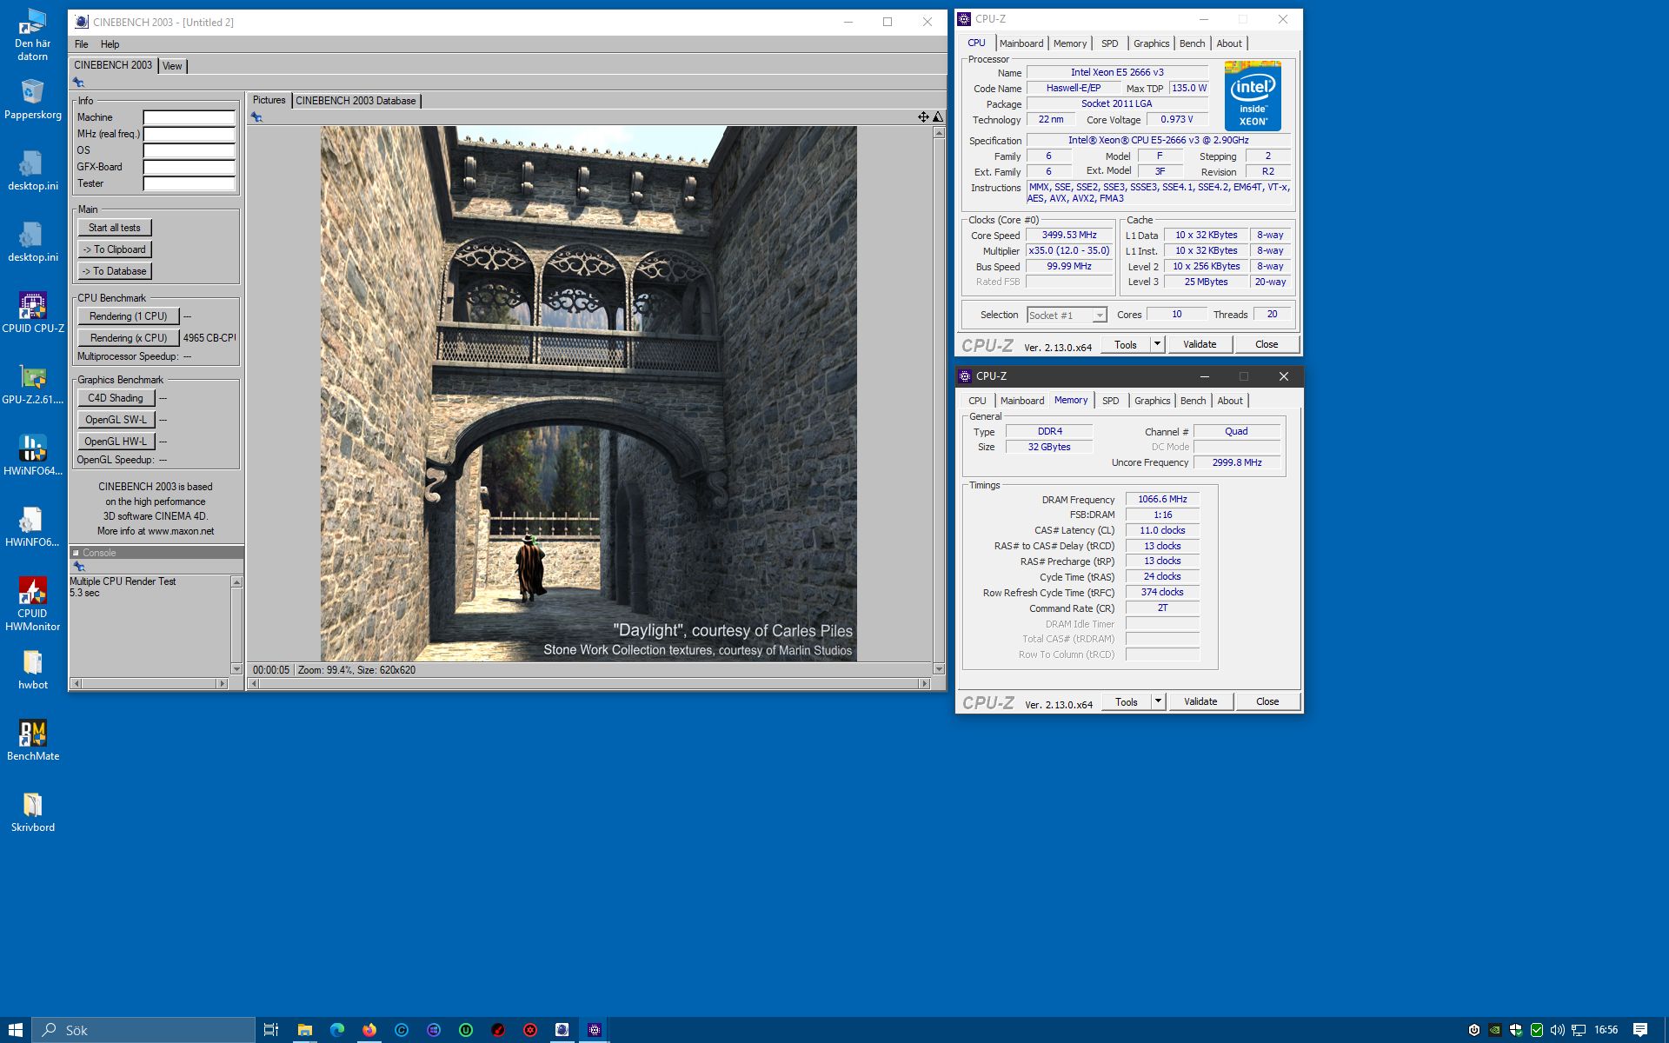This screenshot has width=1669, height=1043.
Task: Launch CPUID CPU-Z desktop shortcut
Action: (x=32, y=313)
